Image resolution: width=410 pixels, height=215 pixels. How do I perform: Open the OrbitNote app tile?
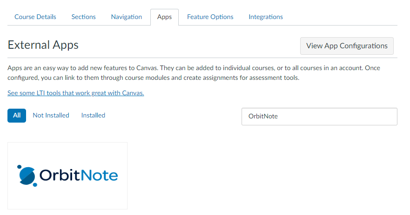(67, 176)
